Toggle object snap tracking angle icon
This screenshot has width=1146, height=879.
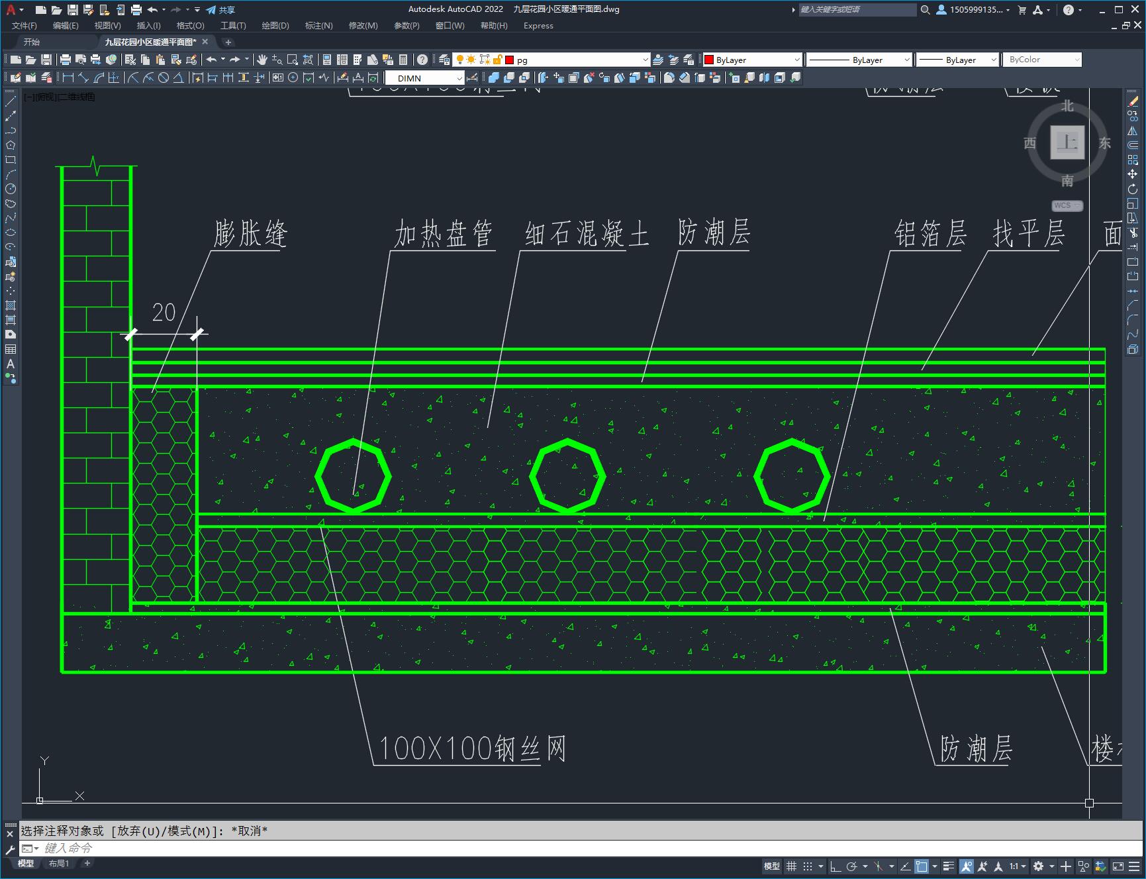click(904, 866)
